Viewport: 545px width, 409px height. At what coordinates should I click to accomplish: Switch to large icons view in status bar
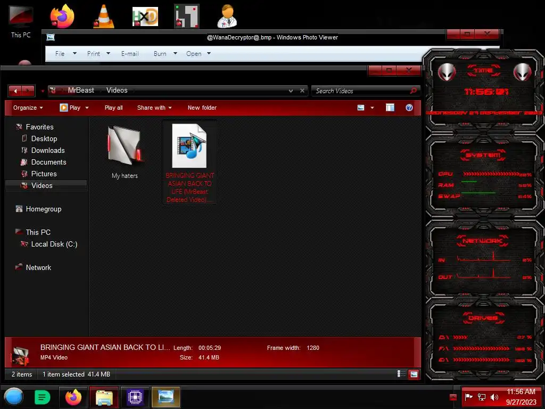point(414,374)
